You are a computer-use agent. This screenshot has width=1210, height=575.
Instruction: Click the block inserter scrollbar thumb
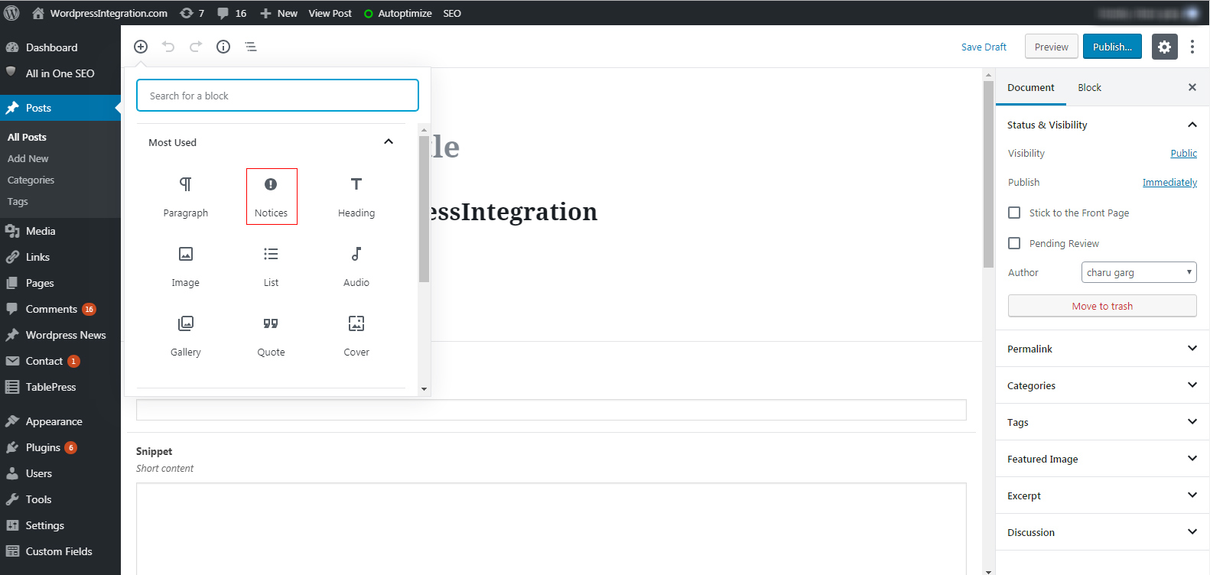tap(424, 209)
